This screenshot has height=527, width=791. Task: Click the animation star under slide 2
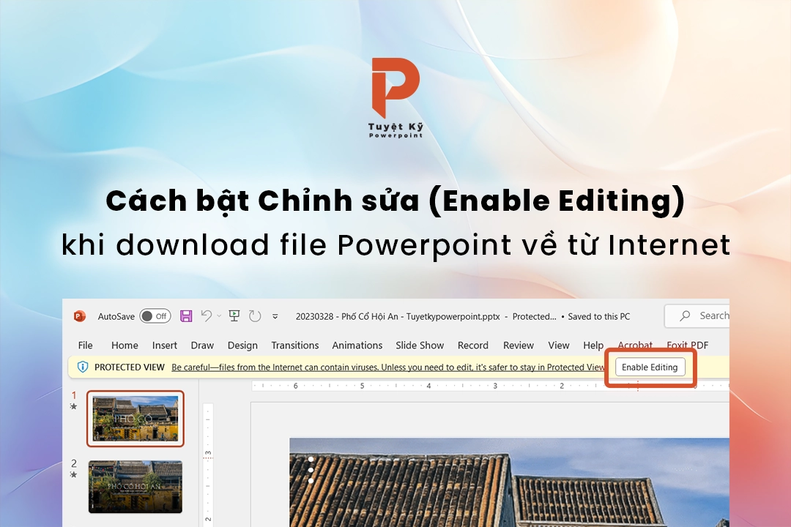tap(73, 474)
